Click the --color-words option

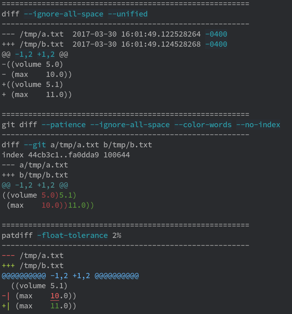[203, 125]
